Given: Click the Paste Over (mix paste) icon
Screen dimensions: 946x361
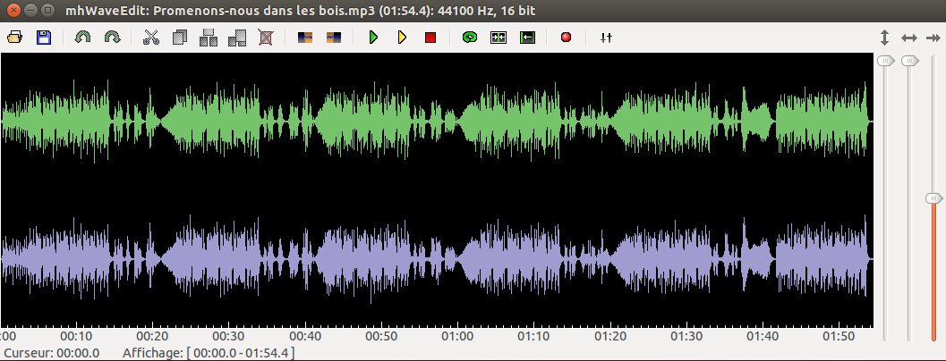Looking at the screenshot, I should pyautogui.click(x=237, y=38).
